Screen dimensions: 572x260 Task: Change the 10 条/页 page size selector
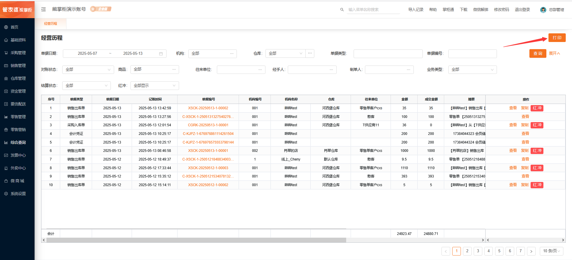coord(551,251)
